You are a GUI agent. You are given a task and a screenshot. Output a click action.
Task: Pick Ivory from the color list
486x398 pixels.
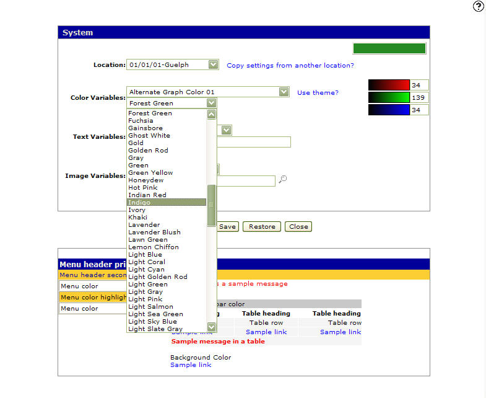pyautogui.click(x=167, y=210)
